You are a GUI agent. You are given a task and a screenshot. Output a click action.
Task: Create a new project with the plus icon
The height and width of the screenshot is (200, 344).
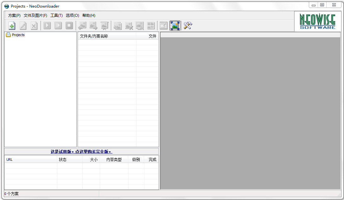coord(12,26)
